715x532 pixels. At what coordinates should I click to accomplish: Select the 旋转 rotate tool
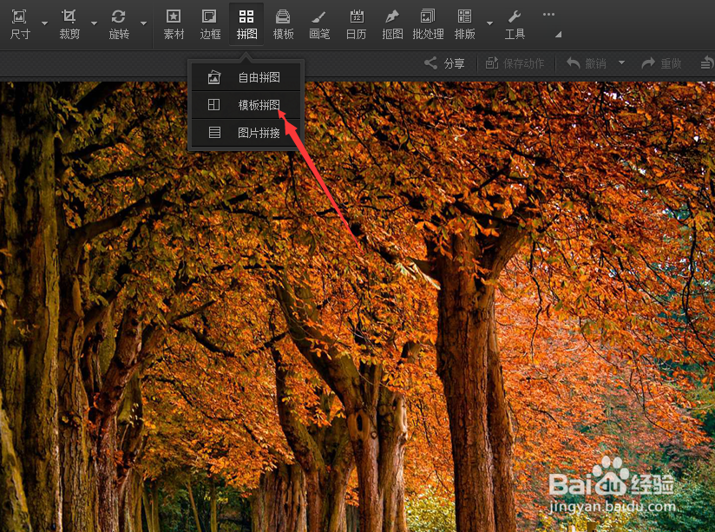tap(119, 24)
